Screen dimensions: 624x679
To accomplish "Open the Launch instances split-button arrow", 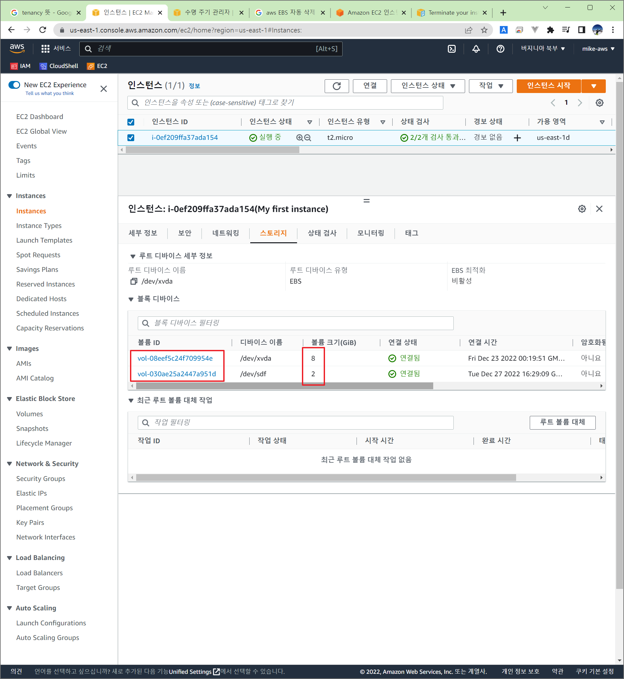I will coord(593,86).
